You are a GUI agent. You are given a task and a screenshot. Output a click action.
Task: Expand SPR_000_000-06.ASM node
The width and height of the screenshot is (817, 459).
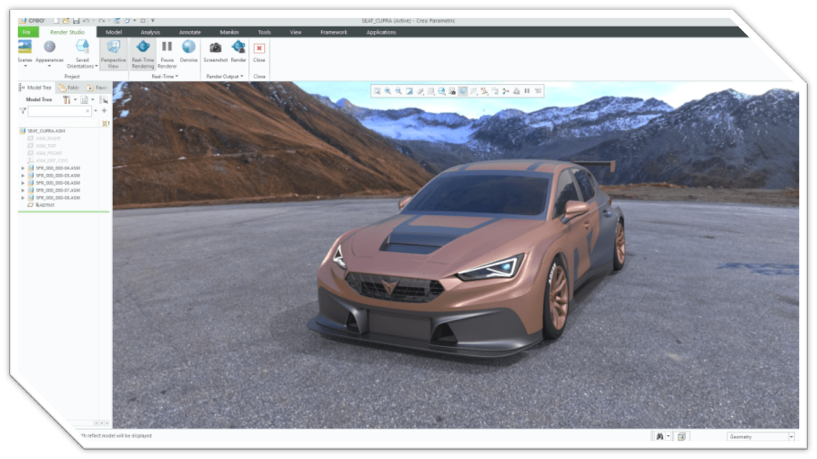click(23, 183)
